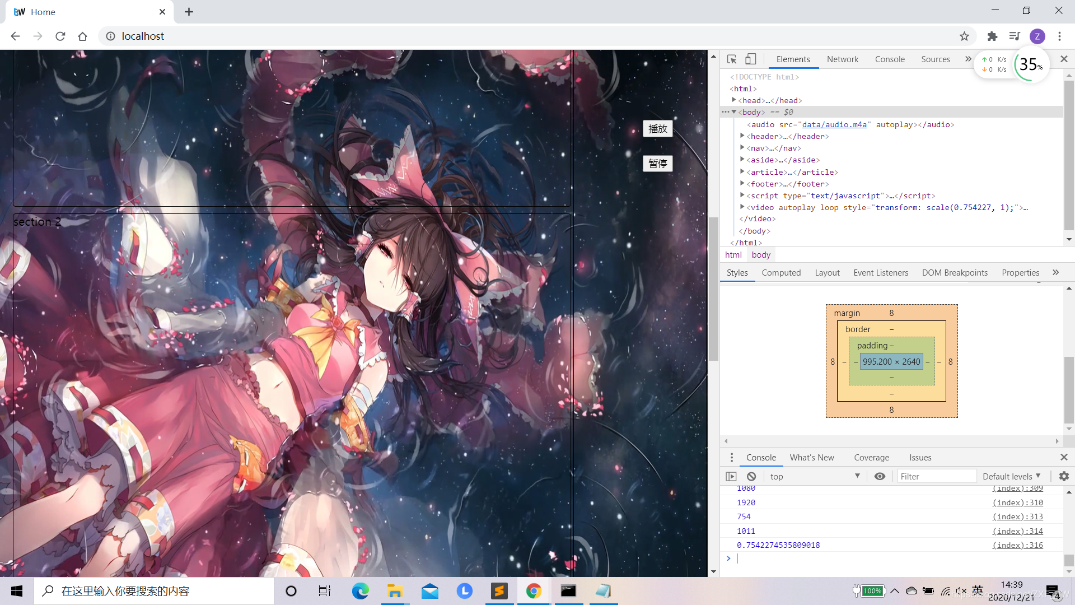Close the console drawer
1075x605 pixels.
pos(1064,458)
